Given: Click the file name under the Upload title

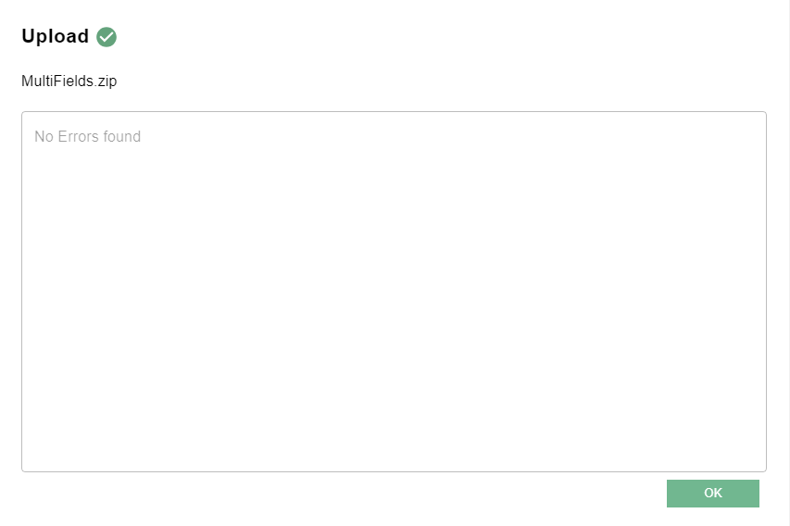Looking at the screenshot, I should tap(69, 81).
